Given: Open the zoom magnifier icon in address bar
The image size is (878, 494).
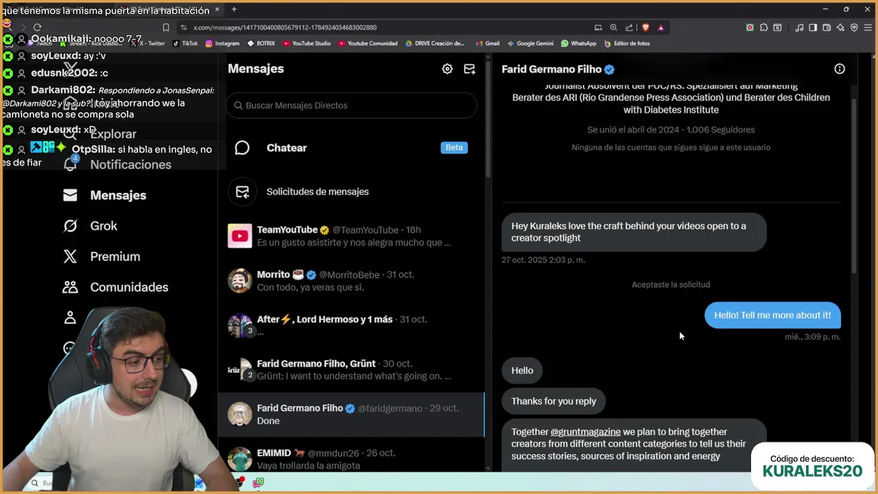Looking at the screenshot, I should pos(614,27).
